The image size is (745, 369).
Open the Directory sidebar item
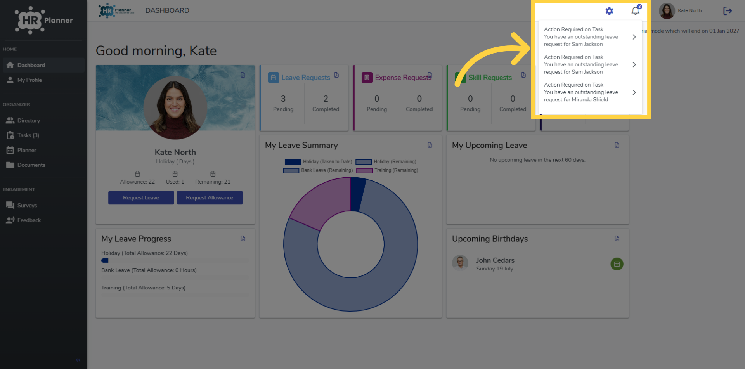[x=43, y=121]
